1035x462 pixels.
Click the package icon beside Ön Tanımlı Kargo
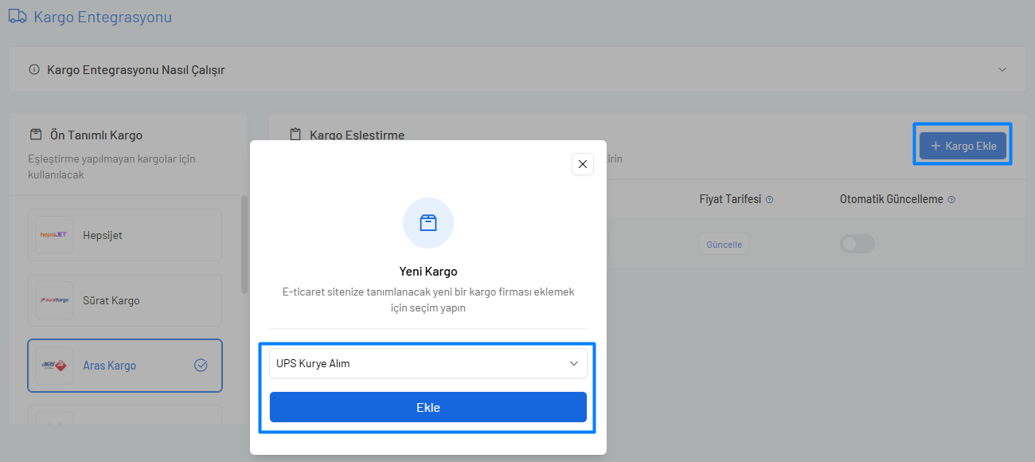(x=36, y=135)
